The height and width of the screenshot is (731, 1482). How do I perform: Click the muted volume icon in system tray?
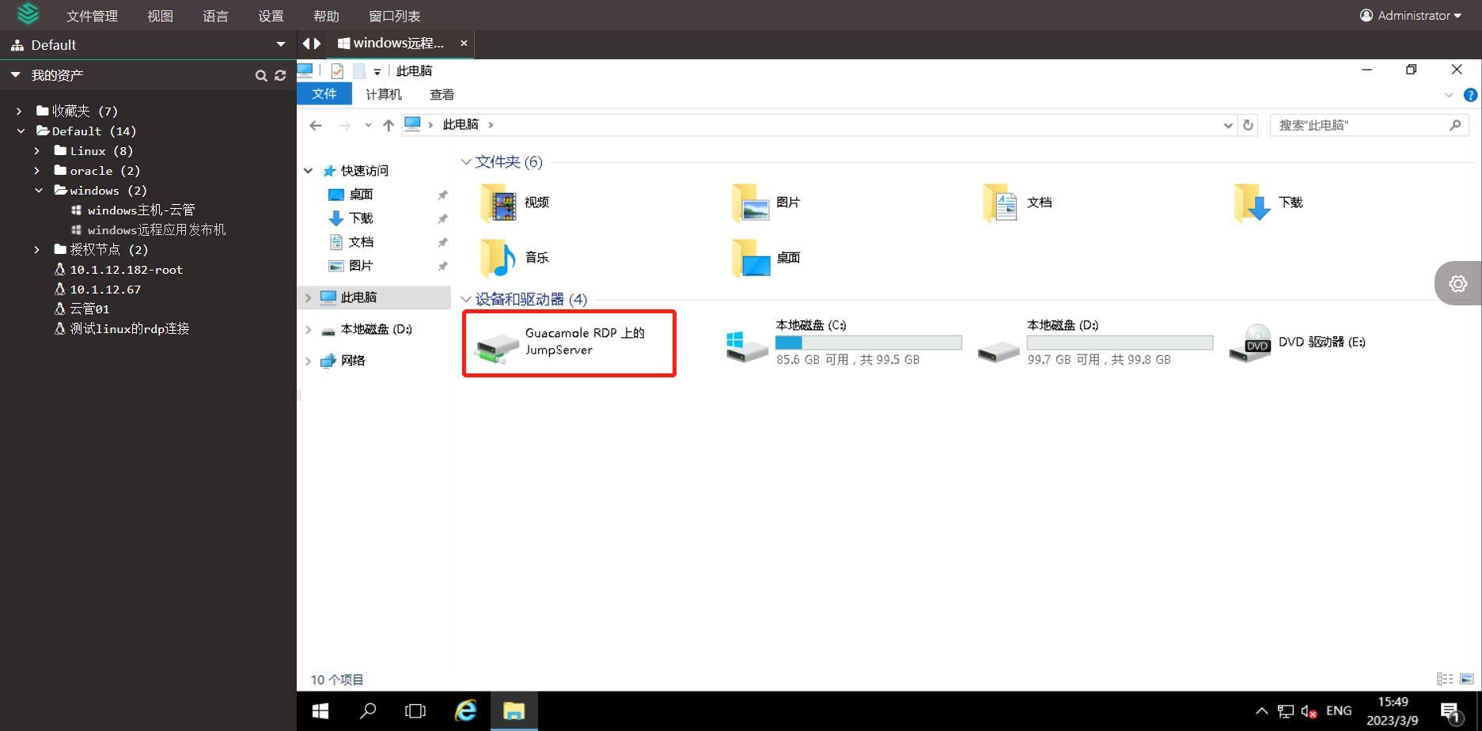[x=1309, y=710]
